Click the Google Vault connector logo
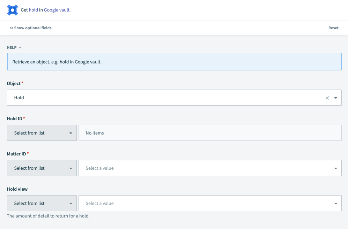Screen dimensions: 348x229 point(12,10)
